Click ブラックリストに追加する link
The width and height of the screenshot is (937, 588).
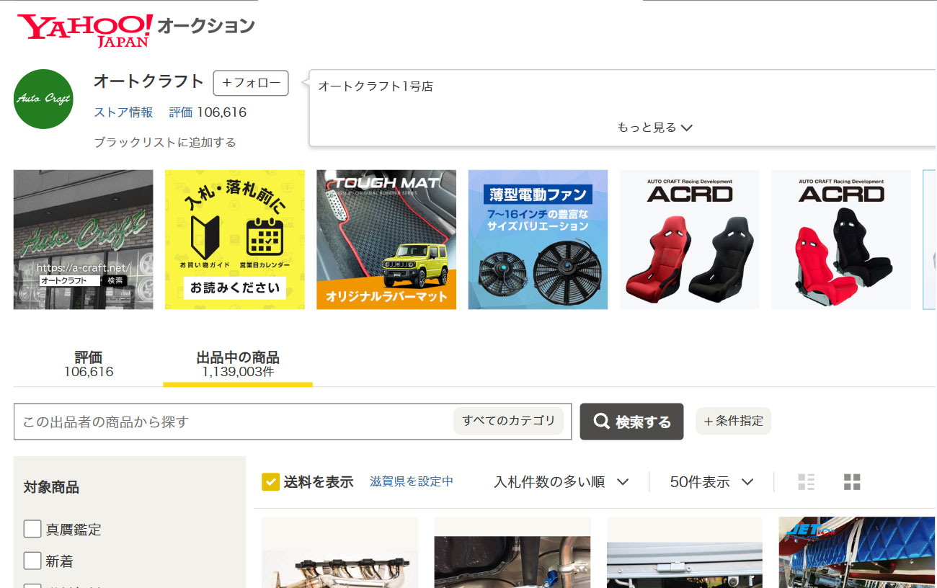[x=165, y=142]
